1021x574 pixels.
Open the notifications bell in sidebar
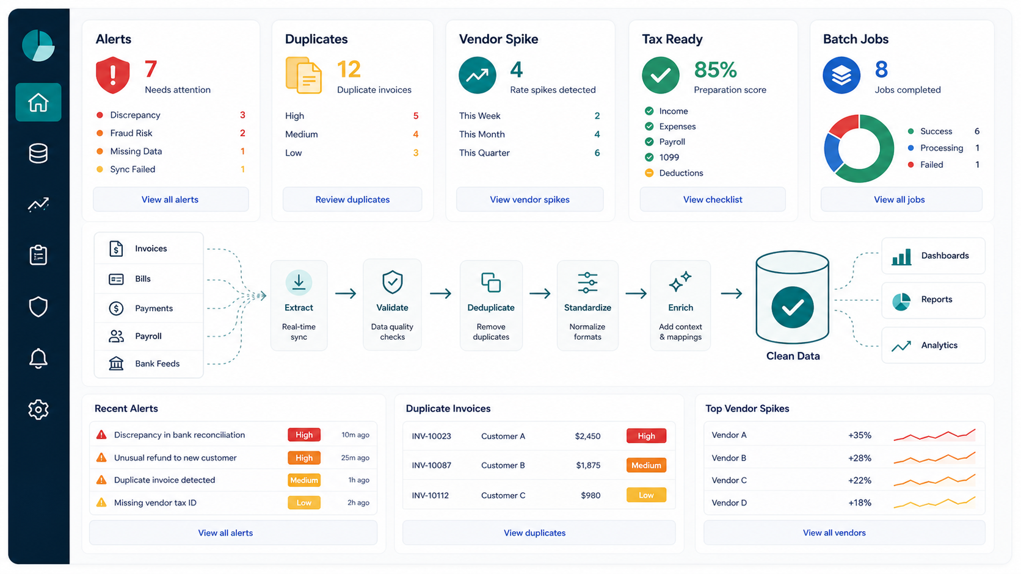coord(38,358)
